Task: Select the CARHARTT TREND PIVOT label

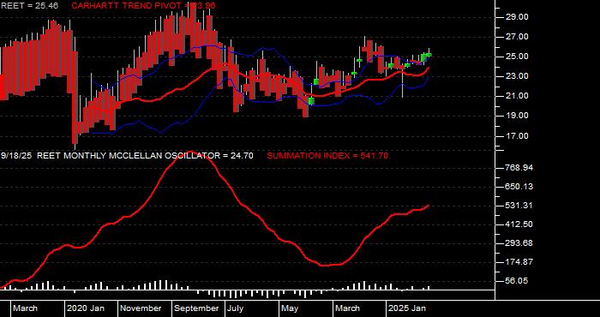Action: (x=143, y=5)
